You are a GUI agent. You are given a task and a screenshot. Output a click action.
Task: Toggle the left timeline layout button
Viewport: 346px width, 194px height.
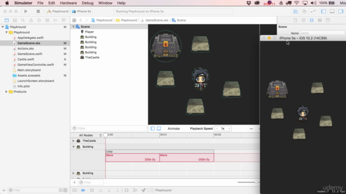click(152, 128)
